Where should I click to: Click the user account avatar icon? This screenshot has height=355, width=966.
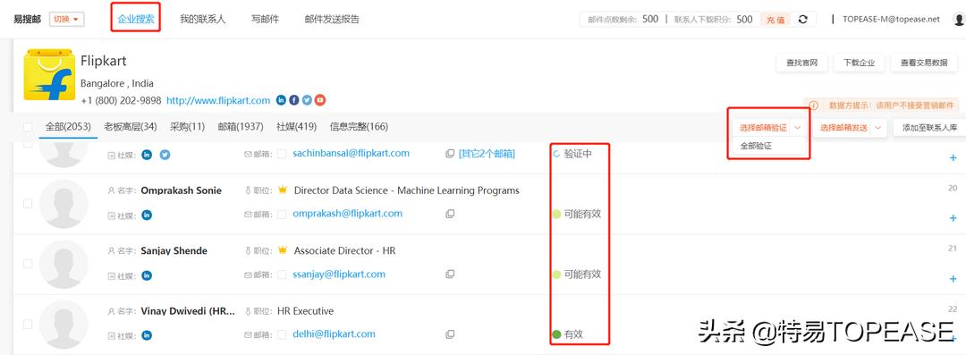pyautogui.click(x=959, y=19)
